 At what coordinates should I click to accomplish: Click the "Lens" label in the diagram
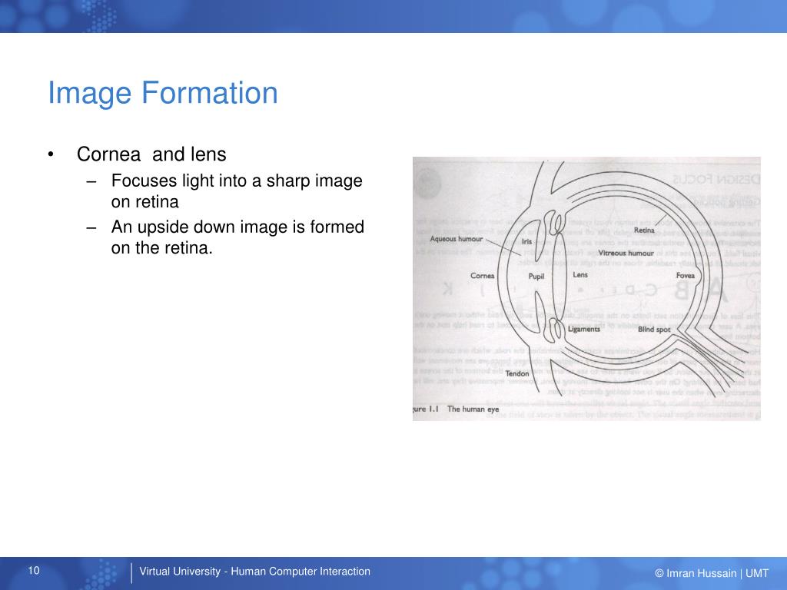580,274
